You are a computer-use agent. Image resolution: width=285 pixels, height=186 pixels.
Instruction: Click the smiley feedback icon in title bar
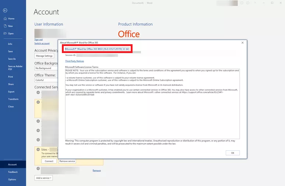(x=242, y=3)
